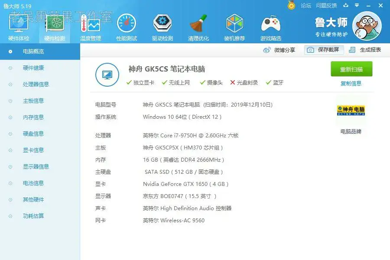Click heading 神舟 GK5CS 笔记本电脑
Image resolution: width=390 pixels, height=260 pixels.
click(x=167, y=69)
